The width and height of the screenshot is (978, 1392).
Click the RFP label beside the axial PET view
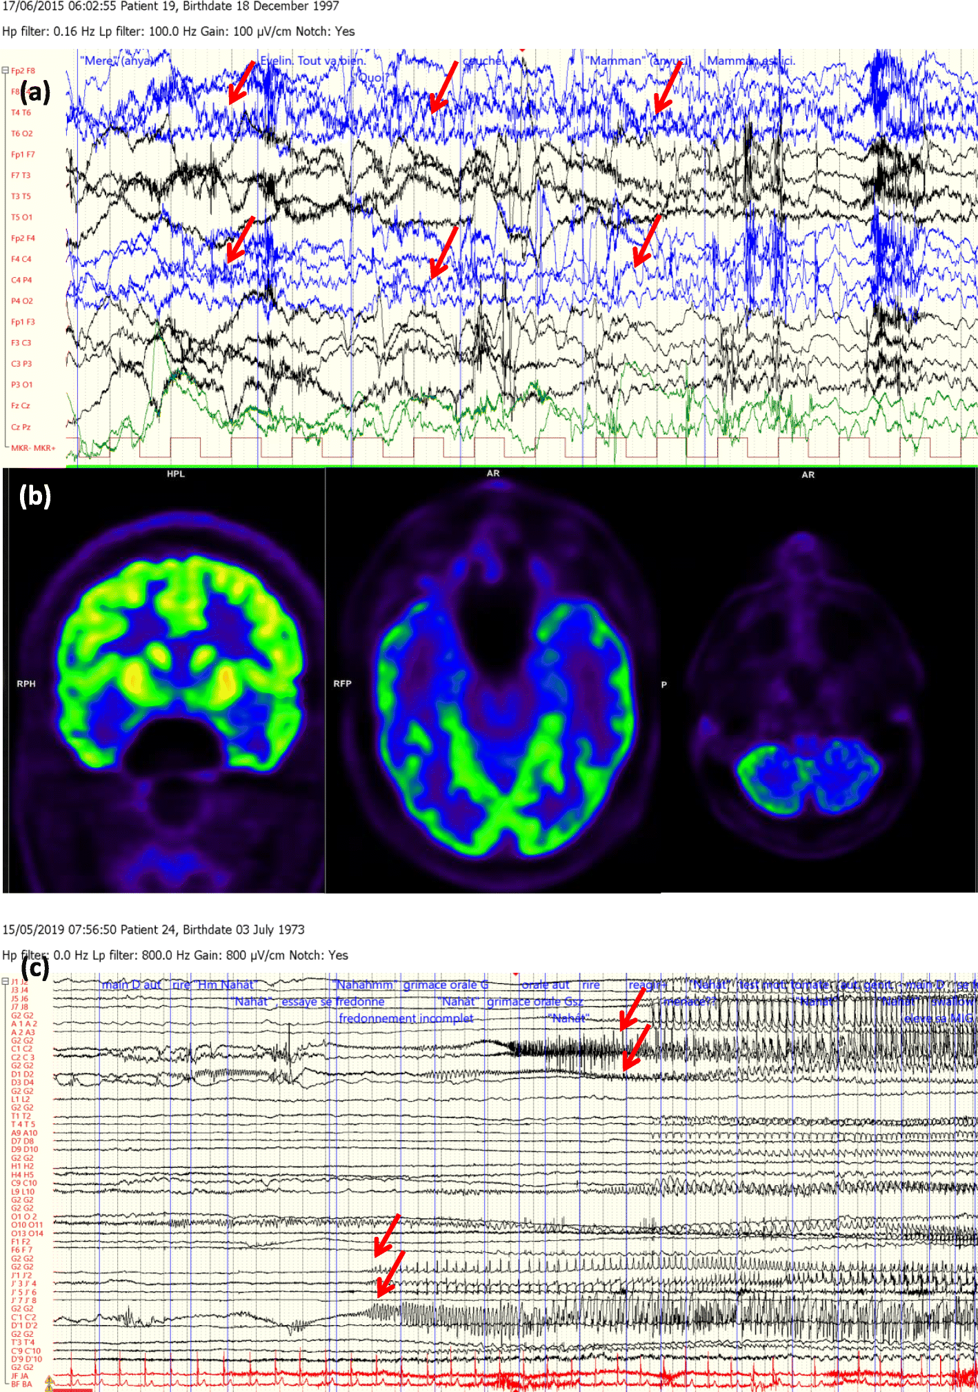pyautogui.click(x=343, y=683)
